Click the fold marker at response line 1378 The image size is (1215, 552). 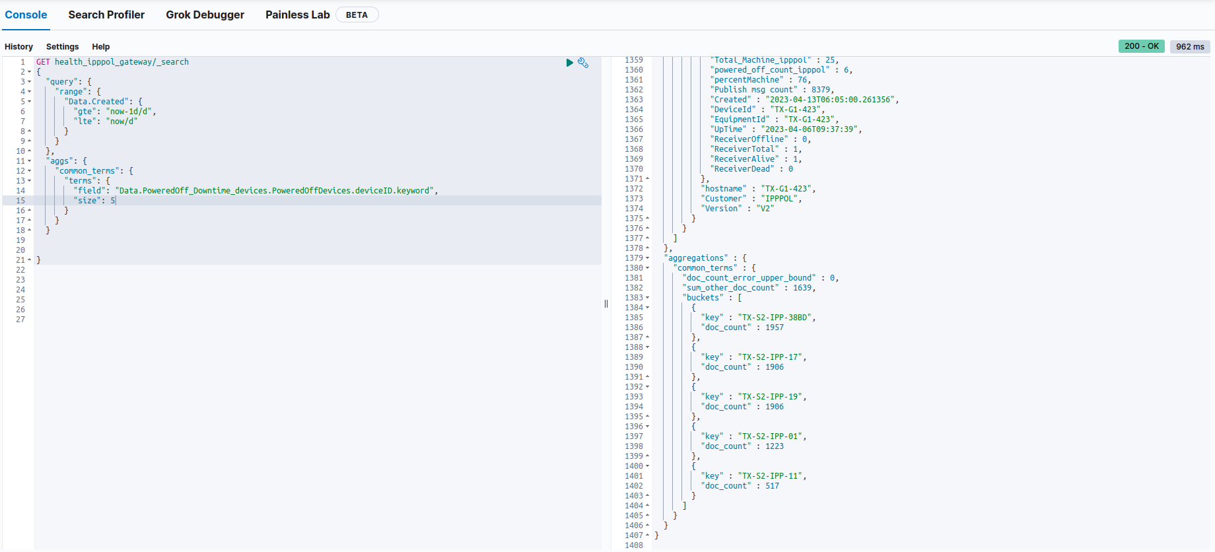(647, 248)
